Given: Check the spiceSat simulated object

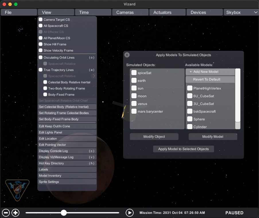Looking at the screenshot, I should point(134,73).
